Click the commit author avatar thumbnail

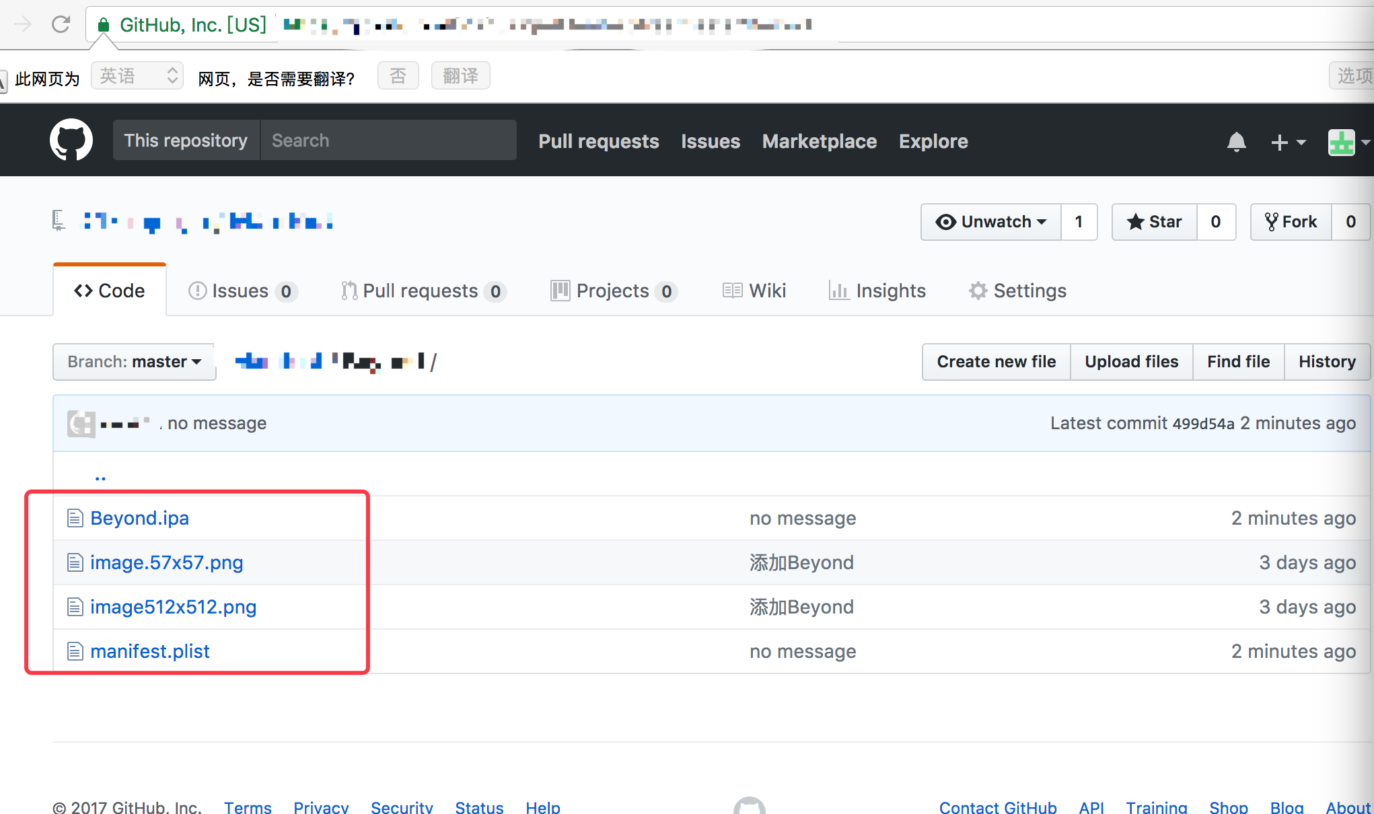(x=81, y=423)
